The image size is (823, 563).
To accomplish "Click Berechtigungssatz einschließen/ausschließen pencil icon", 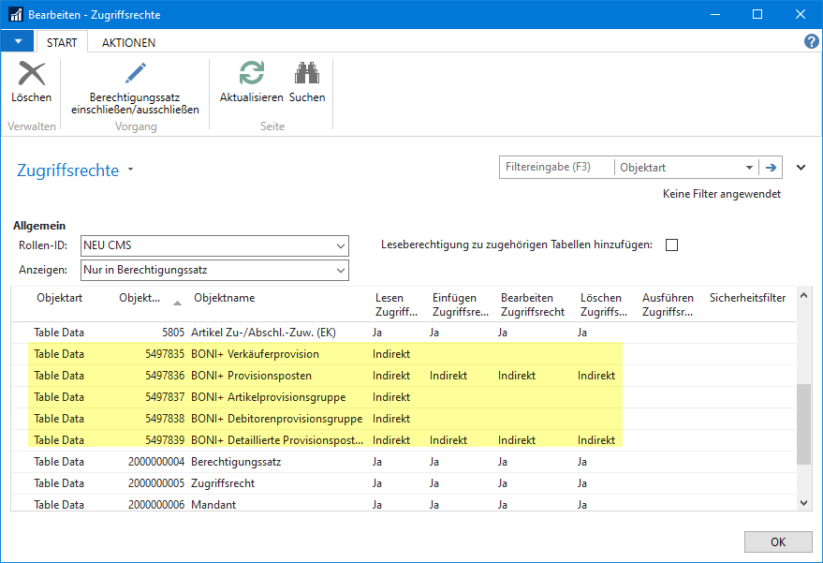I will 136,75.
